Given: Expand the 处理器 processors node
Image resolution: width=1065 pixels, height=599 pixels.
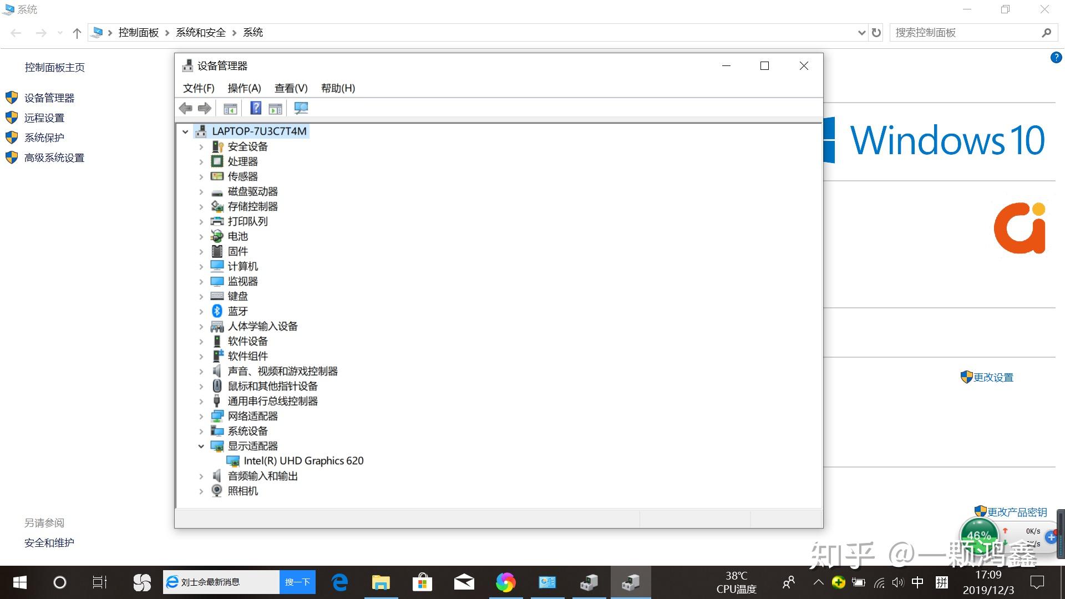Looking at the screenshot, I should click(201, 161).
